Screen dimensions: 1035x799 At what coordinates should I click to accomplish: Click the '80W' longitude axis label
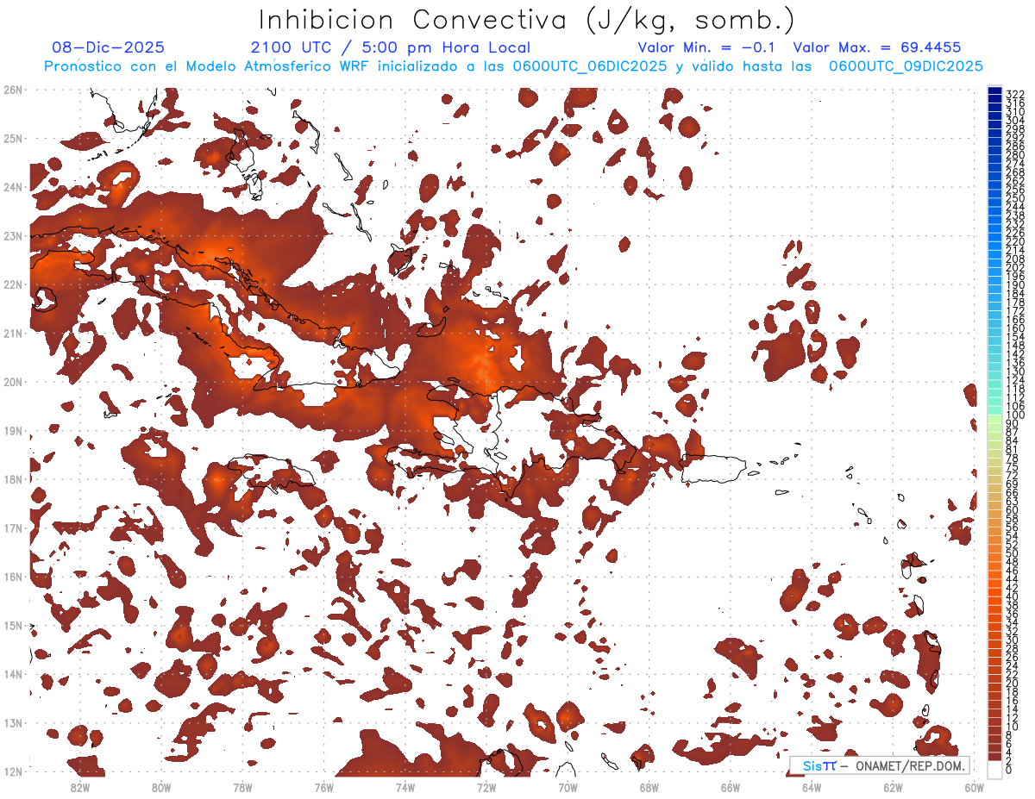[x=161, y=787]
